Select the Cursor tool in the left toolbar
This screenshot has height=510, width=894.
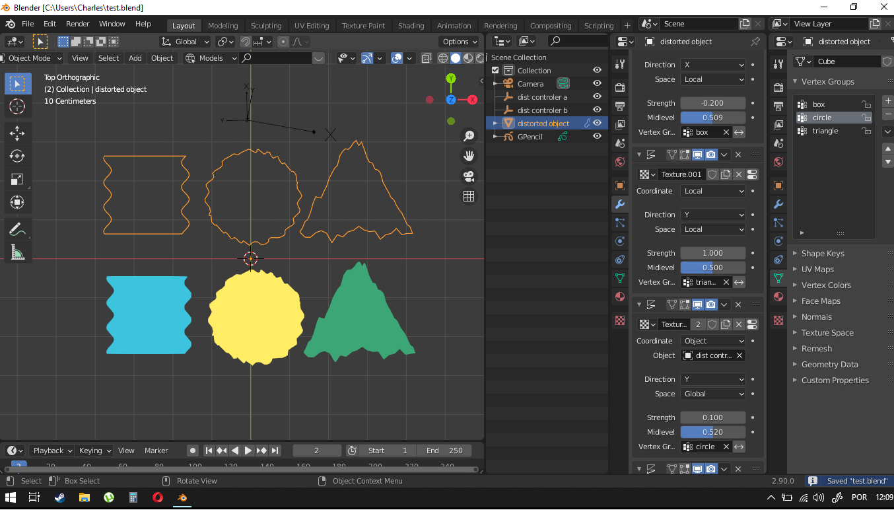[x=17, y=106]
